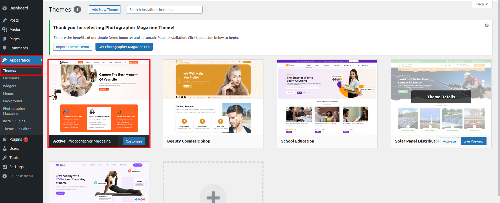The height and width of the screenshot is (203, 500).
Task: Click the Pages icon in sidebar
Action: coord(5,39)
